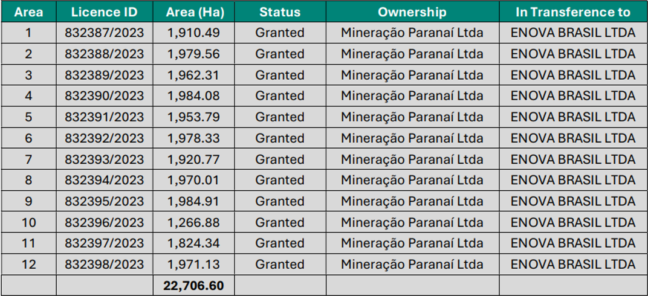Click licence ID 832390/2023 cell
Image resolution: width=648 pixels, height=296 pixels.
105,96
